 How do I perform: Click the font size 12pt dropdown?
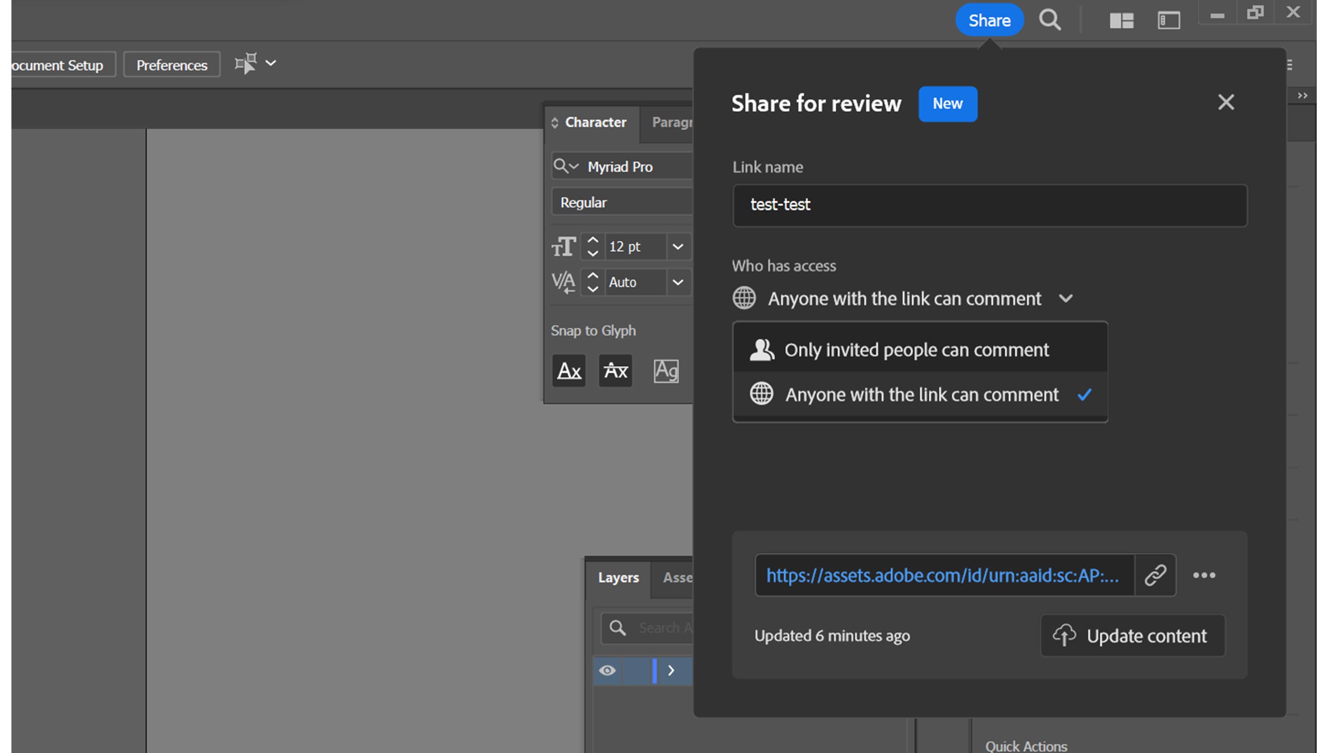click(678, 246)
